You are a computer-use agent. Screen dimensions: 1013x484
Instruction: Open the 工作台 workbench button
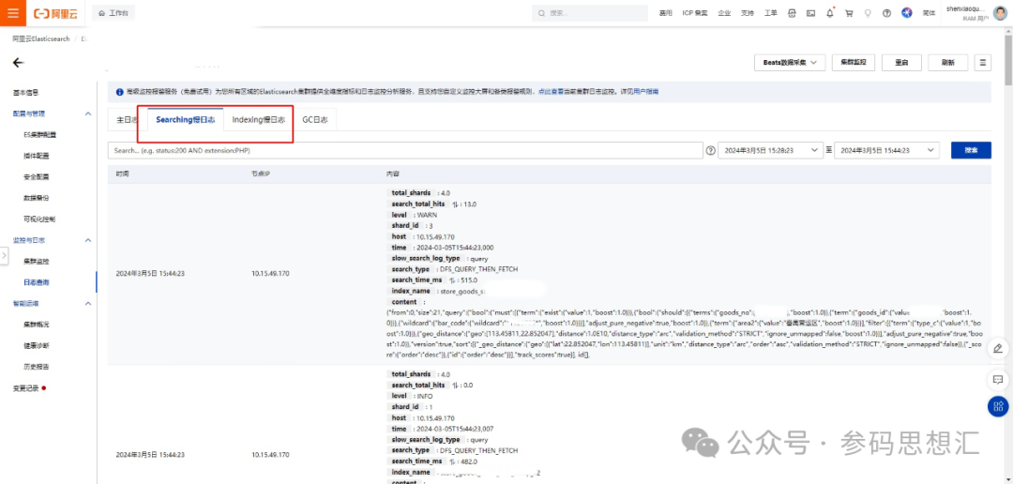pyautogui.click(x=113, y=13)
